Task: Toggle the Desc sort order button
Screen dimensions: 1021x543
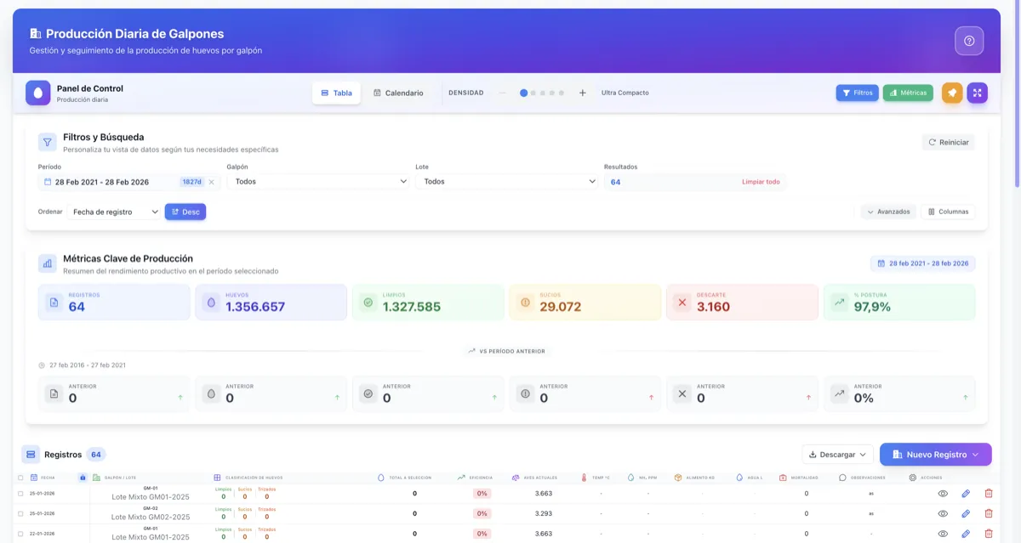Action: [185, 212]
